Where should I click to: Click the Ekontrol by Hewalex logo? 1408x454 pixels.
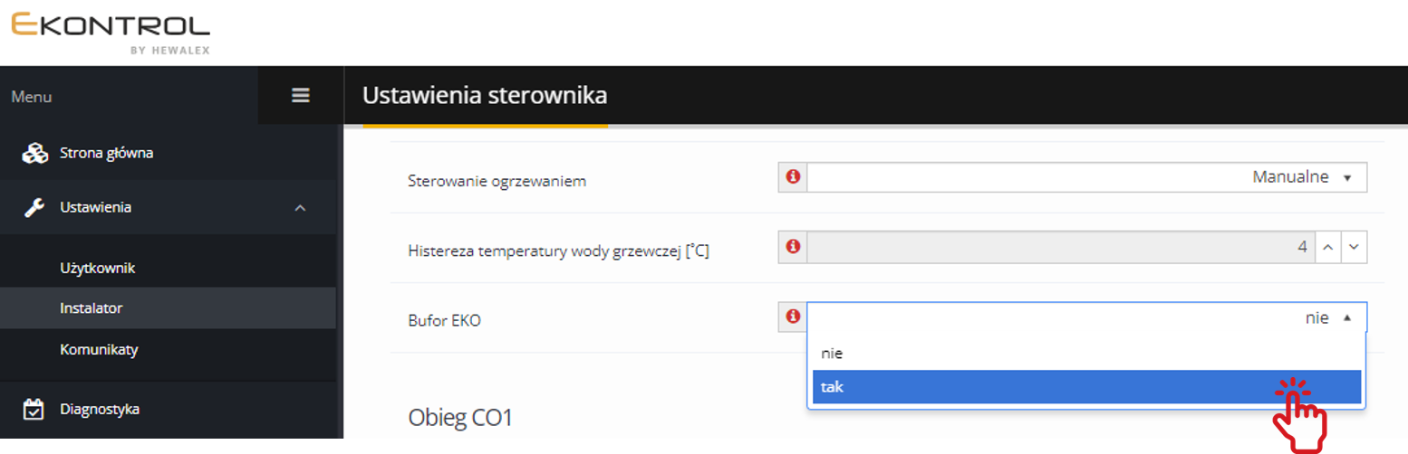[111, 32]
